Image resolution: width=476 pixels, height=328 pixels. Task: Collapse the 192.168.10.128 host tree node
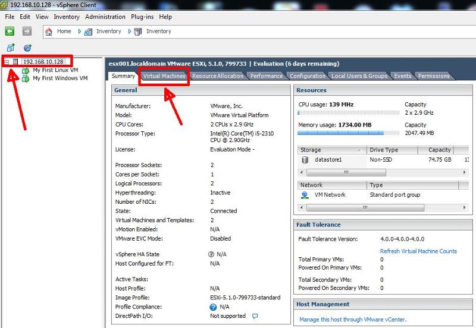click(7, 62)
